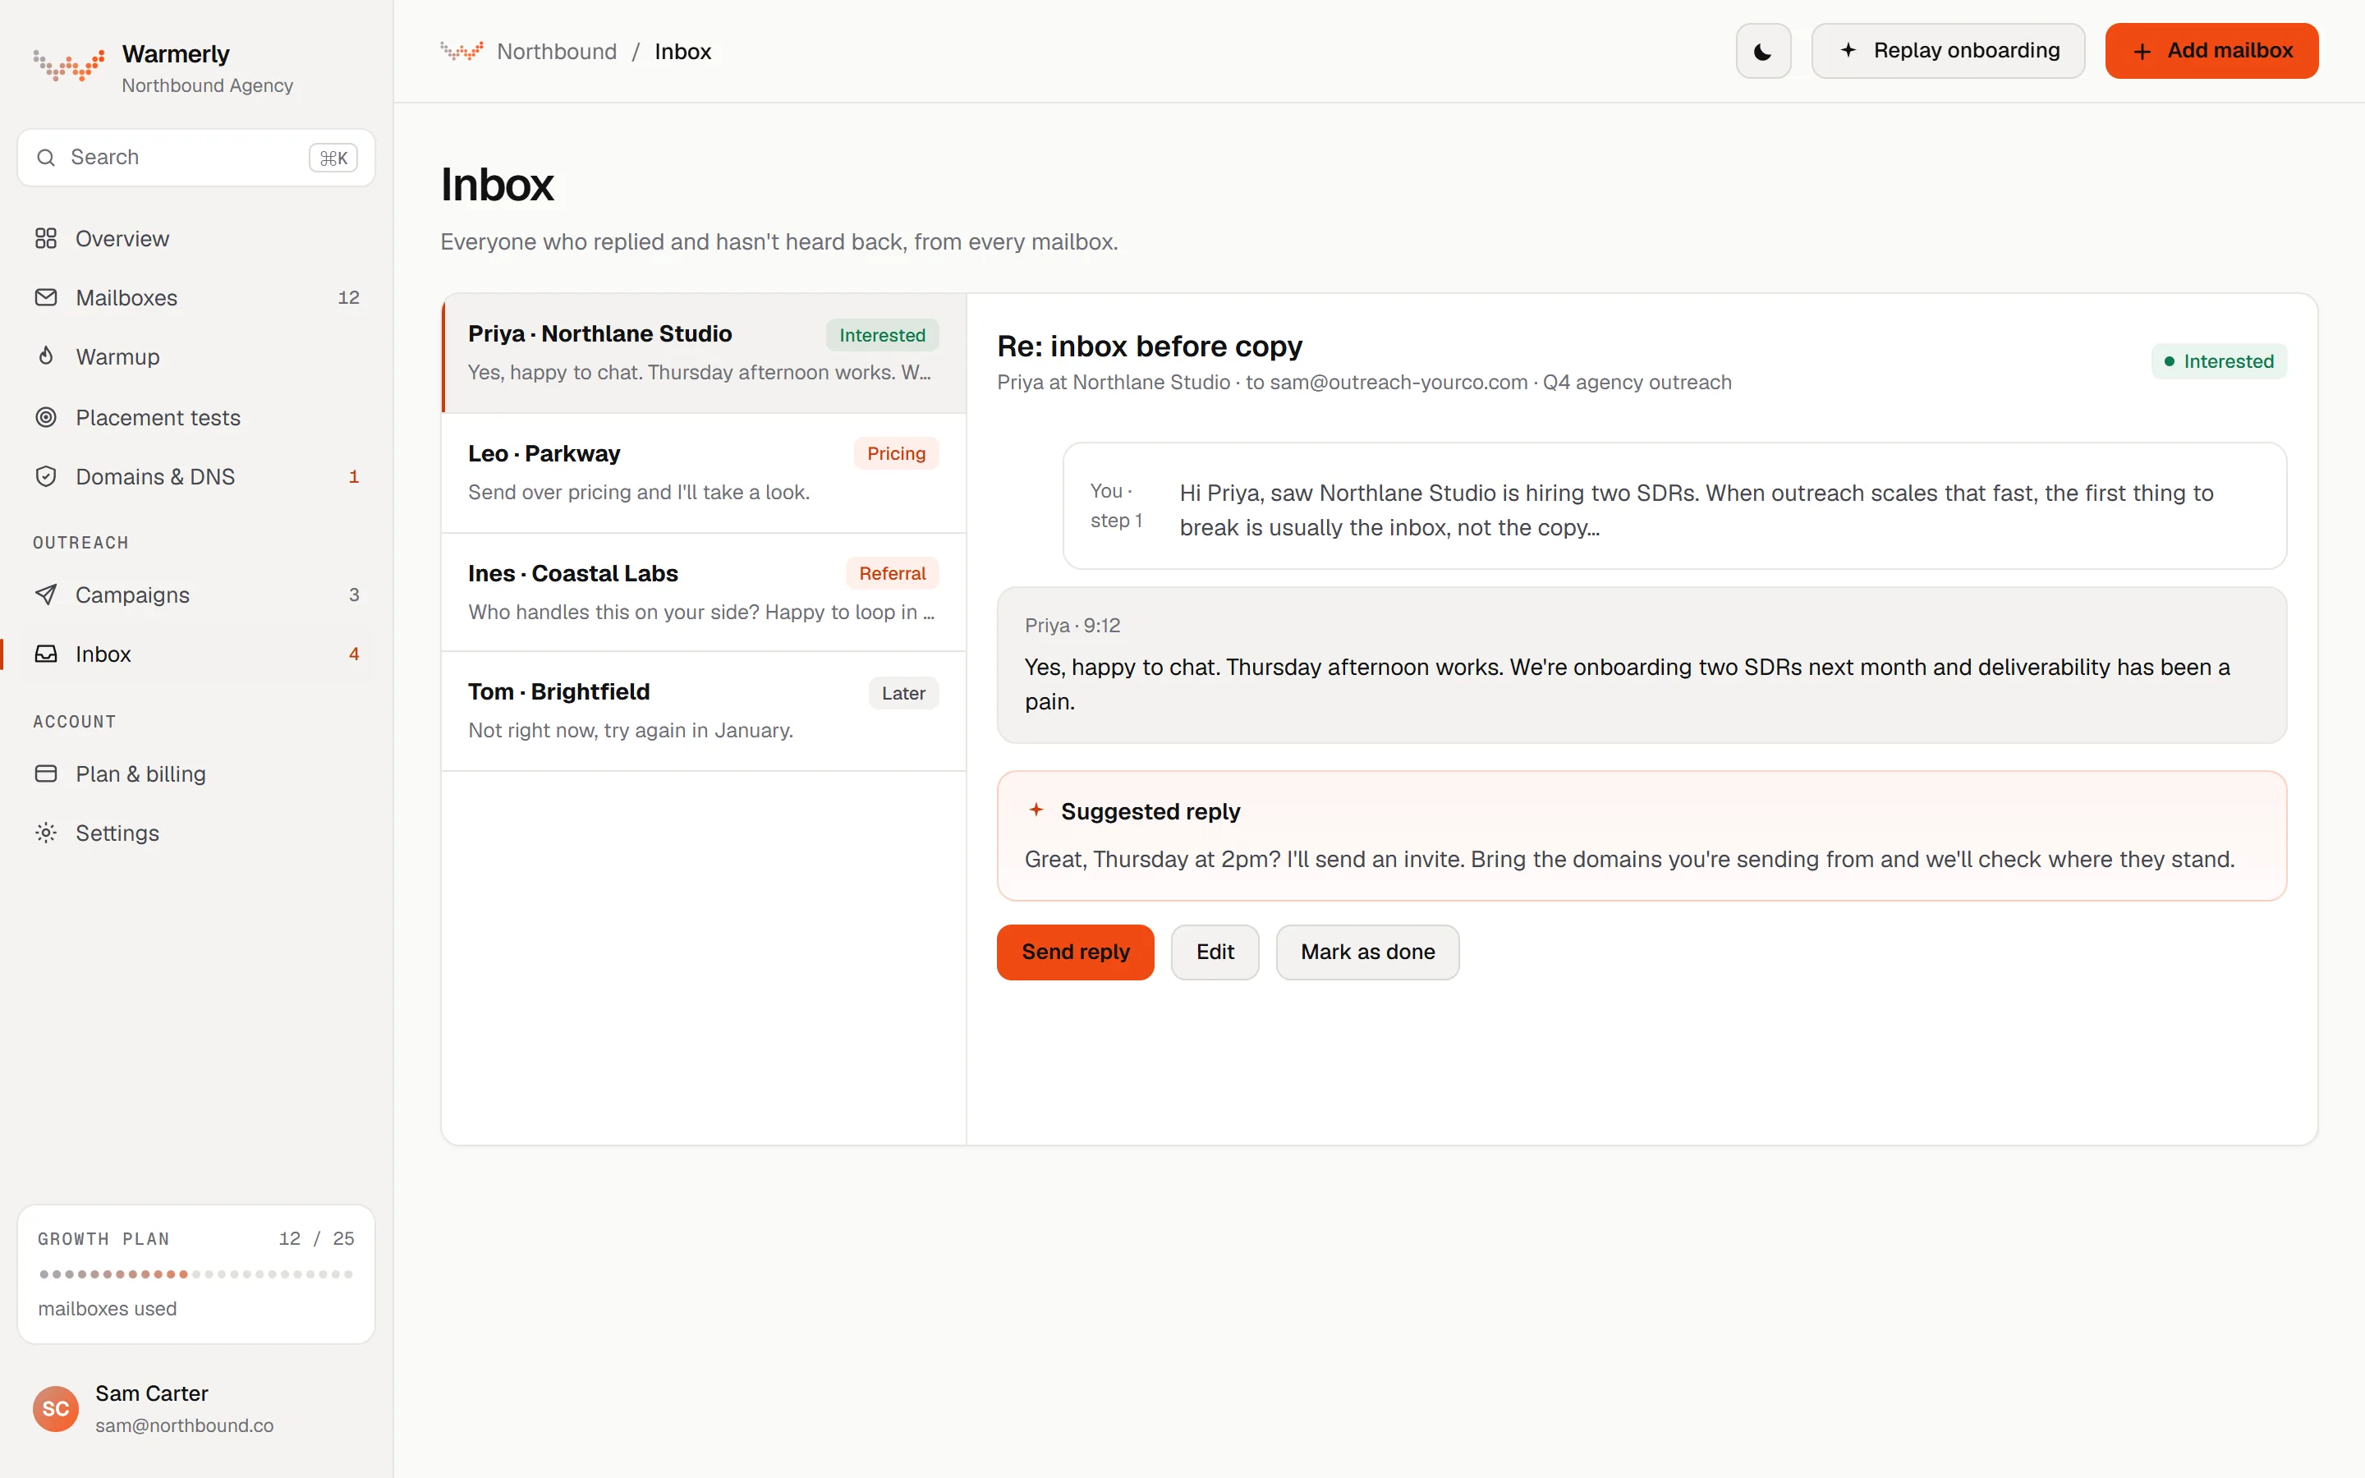
Task: Click the search magnifier icon
Action: (x=46, y=158)
